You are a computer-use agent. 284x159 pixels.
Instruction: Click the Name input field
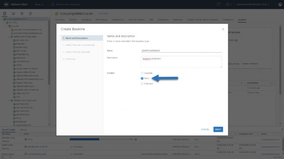[x=181, y=51]
